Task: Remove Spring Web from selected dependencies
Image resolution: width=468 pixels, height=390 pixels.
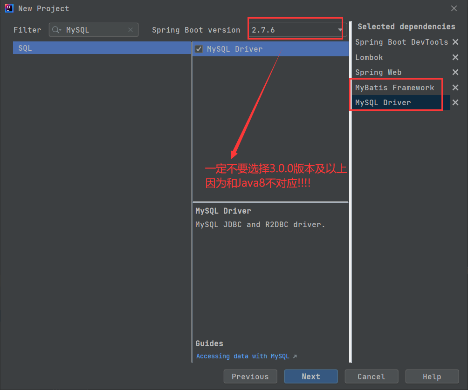Action: click(455, 72)
